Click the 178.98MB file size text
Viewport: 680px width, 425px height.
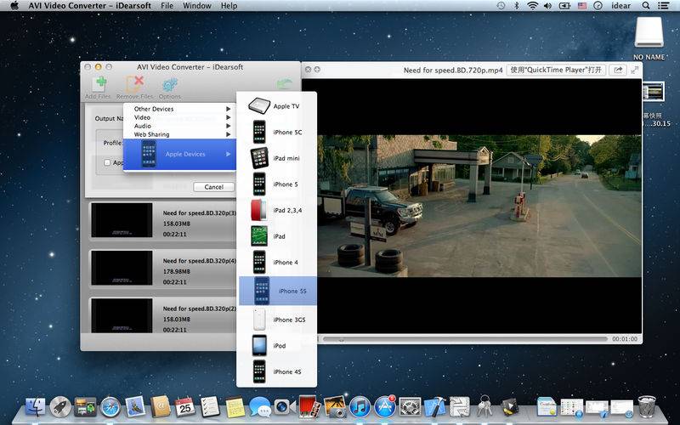[176, 271]
